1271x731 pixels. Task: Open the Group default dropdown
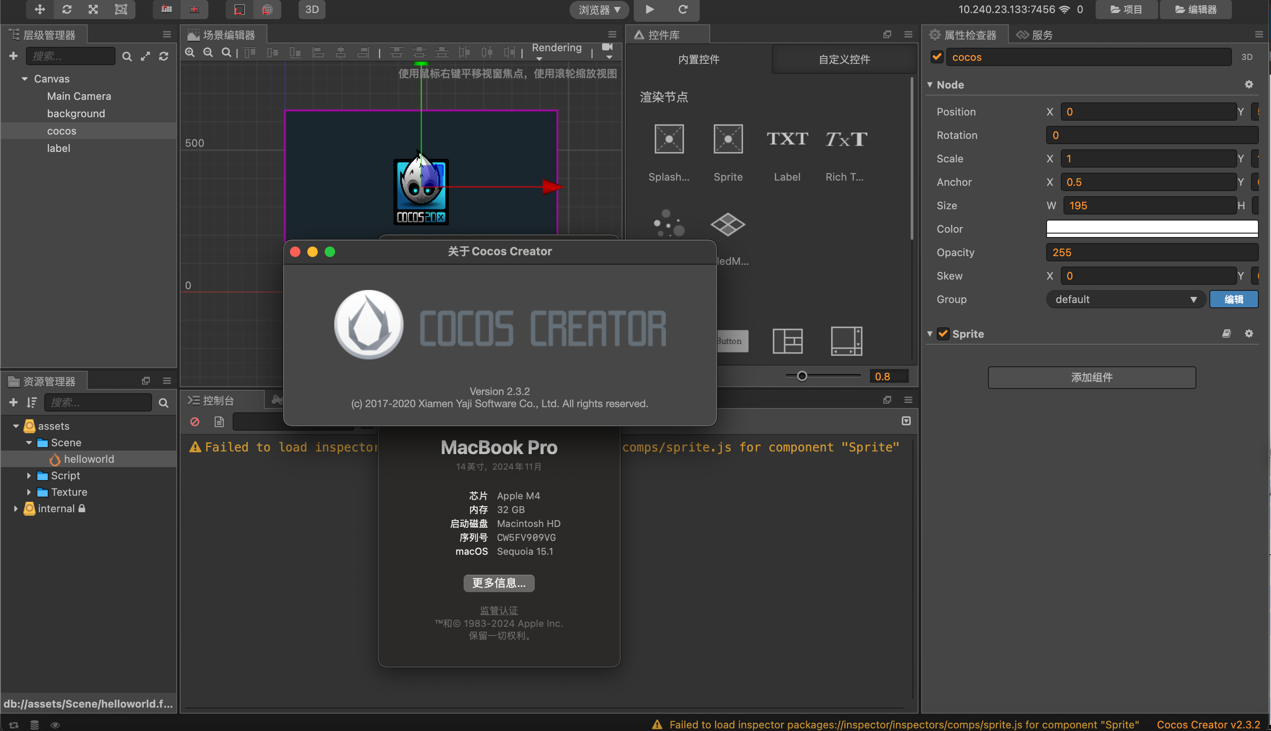tap(1124, 299)
